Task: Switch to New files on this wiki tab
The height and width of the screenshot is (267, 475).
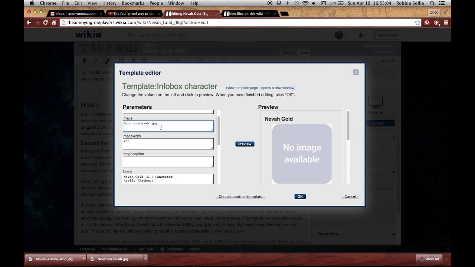Action: coord(249,14)
